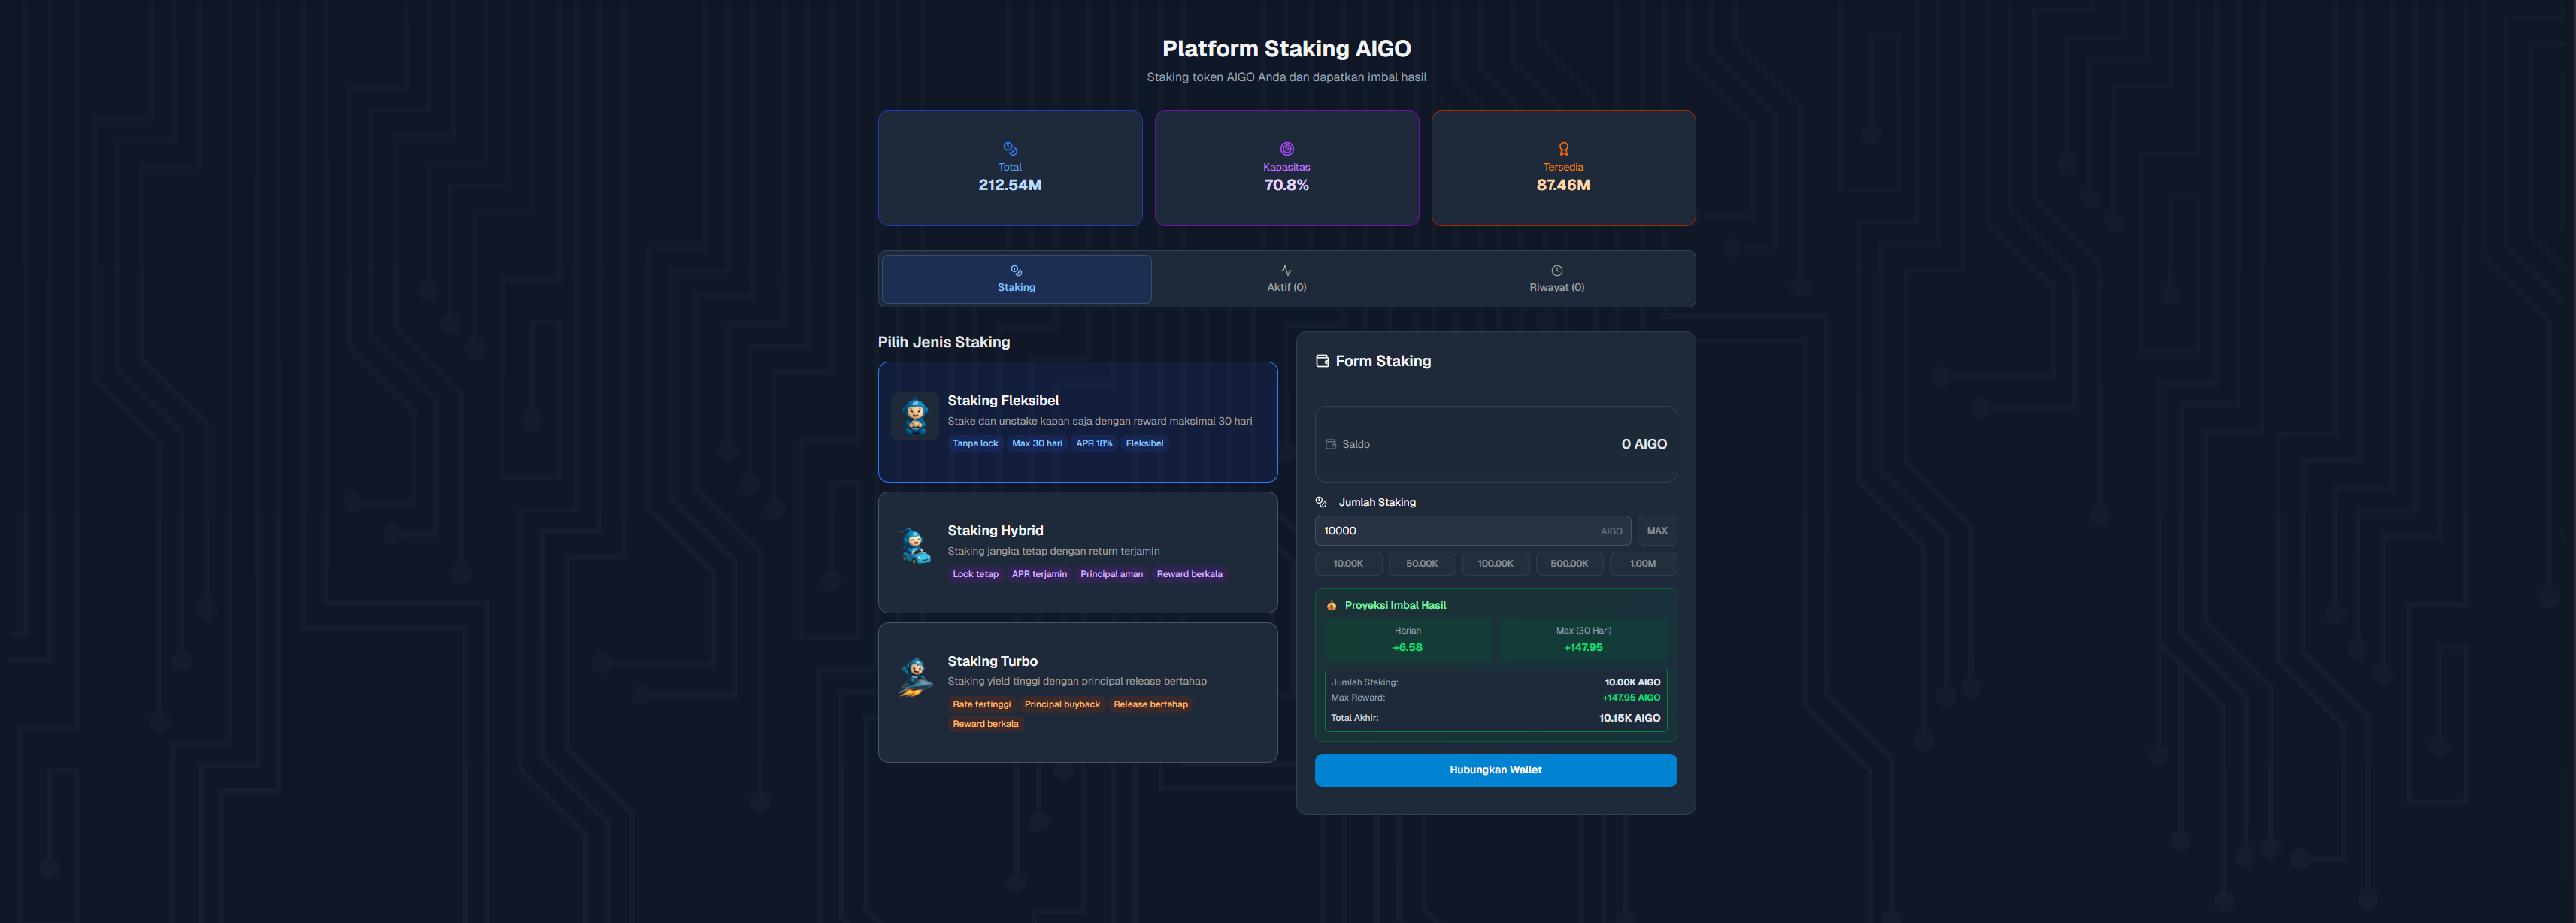Click the Total coins icon
The image size is (2576, 923).
tap(1010, 148)
